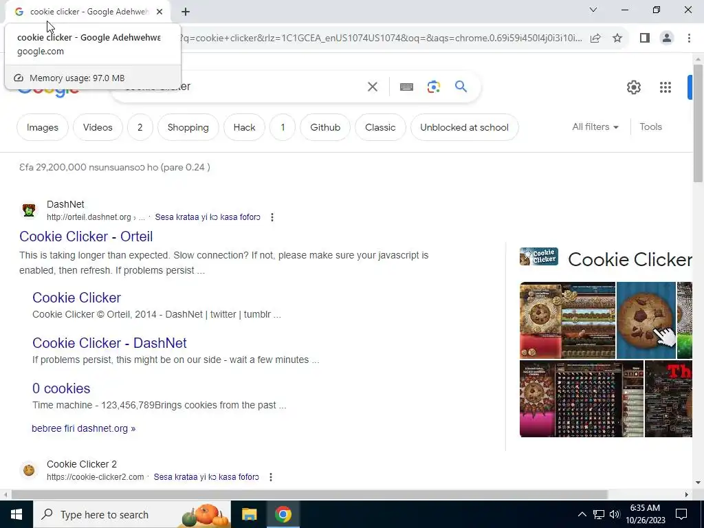Open the Chrome profile avatar
This screenshot has height=528, width=704.
(x=667, y=38)
